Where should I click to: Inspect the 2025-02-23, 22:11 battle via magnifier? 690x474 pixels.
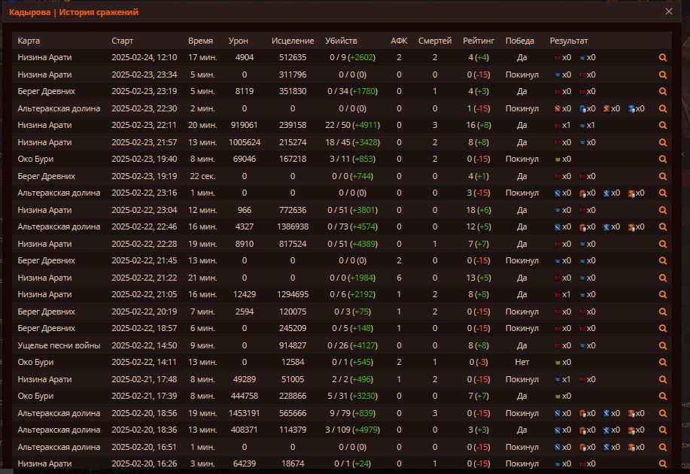663,126
